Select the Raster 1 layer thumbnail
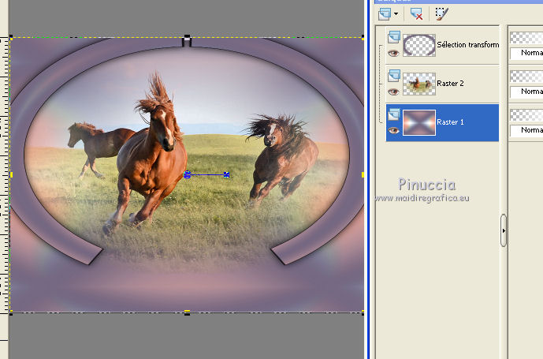 [x=419, y=122]
